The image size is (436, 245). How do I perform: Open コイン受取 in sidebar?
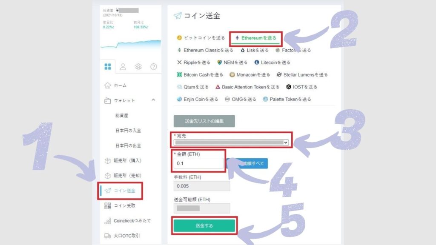click(x=124, y=205)
